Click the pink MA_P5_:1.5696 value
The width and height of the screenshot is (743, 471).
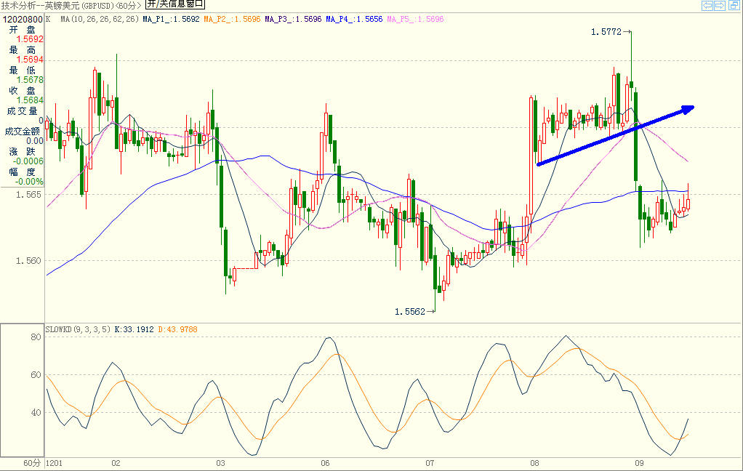tap(416, 19)
